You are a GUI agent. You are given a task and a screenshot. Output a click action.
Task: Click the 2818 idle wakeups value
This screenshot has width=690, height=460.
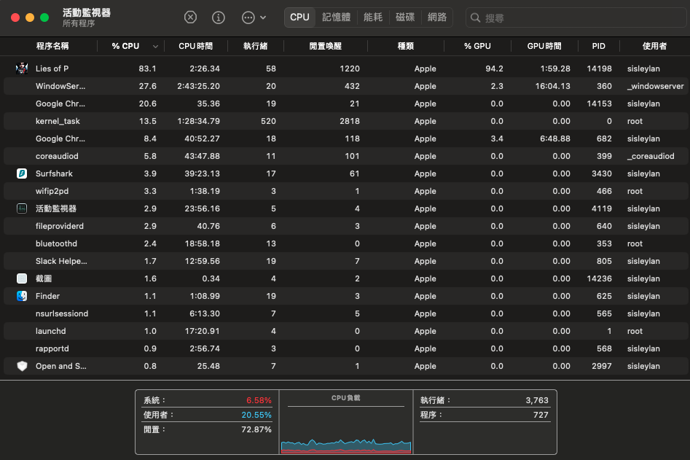tap(350, 121)
